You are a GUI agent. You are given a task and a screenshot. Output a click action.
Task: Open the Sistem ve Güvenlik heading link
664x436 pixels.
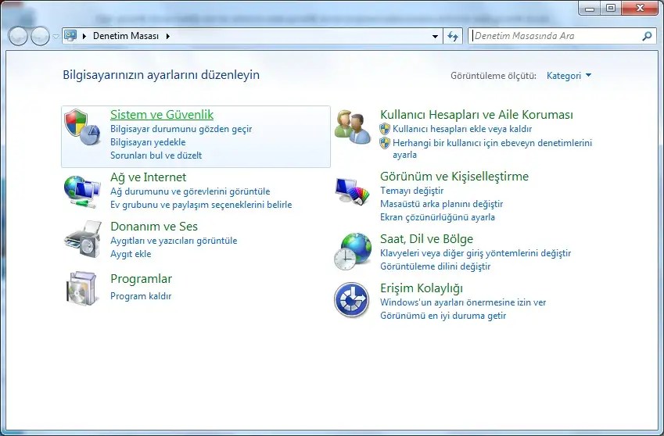[x=162, y=115]
